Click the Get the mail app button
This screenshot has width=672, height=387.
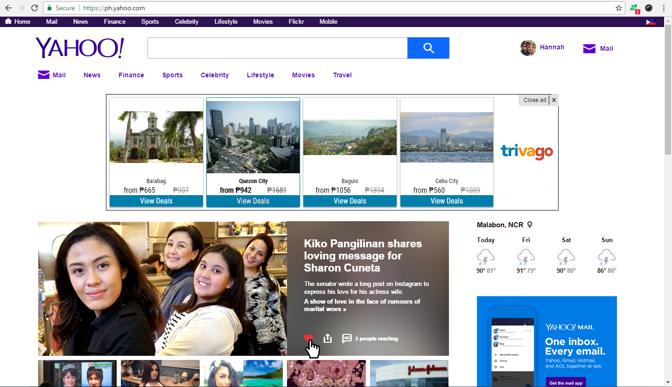point(566,382)
